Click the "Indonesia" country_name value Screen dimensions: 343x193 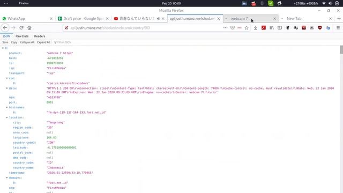(x=56, y=168)
